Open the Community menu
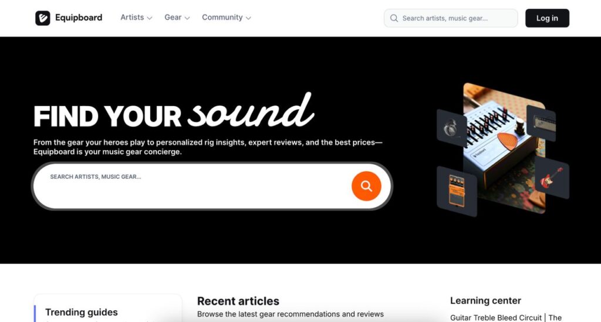 227,18
